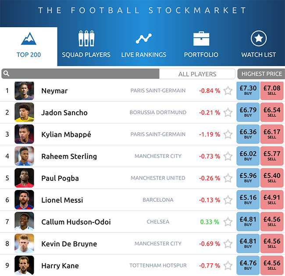Open Live Rankings graph icon
The width and height of the screenshot is (285, 276).
[143, 38]
